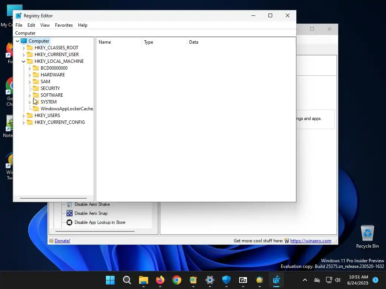Select the SOFTWARE folder icon
The width and height of the screenshot is (386, 289).
point(36,95)
